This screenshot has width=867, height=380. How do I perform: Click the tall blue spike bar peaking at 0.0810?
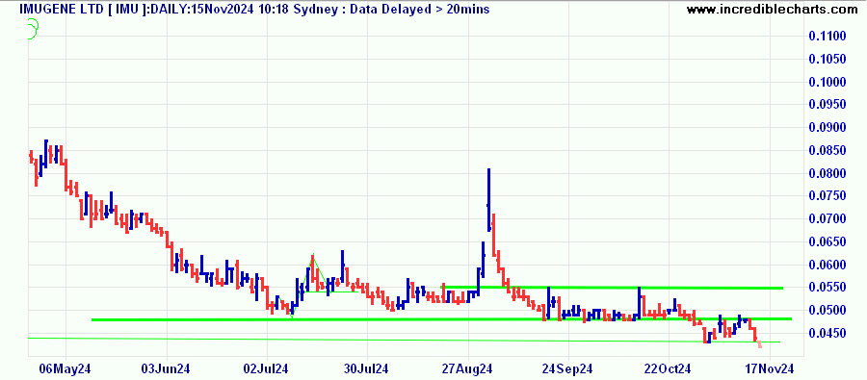coord(488,199)
